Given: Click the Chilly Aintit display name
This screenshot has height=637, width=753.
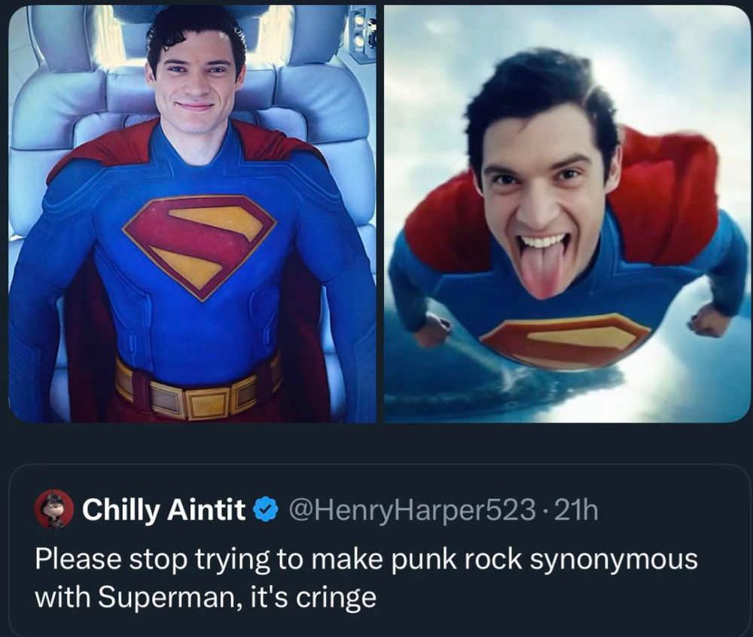Looking at the screenshot, I should point(163,511).
